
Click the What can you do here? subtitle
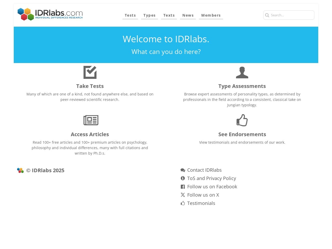point(166,52)
